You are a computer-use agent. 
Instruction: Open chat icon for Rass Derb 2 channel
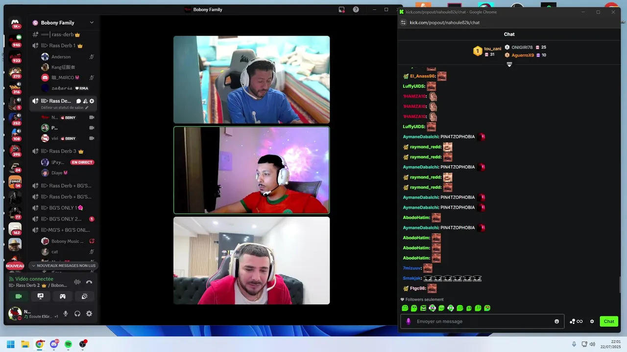78,101
